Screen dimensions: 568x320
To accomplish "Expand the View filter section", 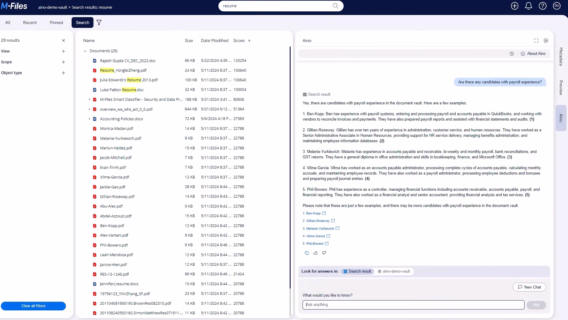I will (63, 51).
